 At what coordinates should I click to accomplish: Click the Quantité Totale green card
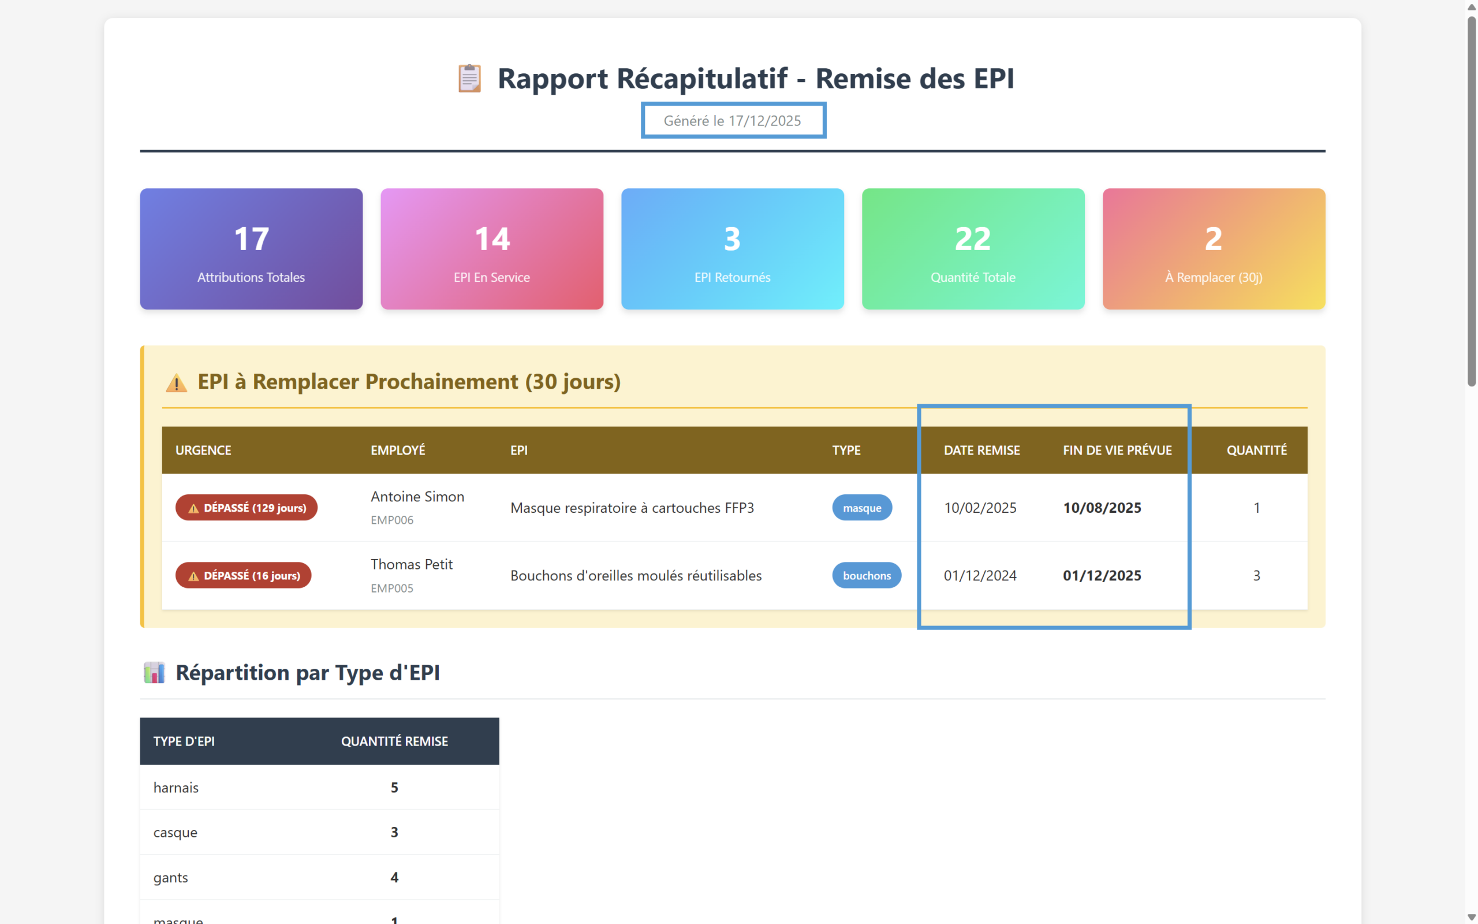[973, 249]
